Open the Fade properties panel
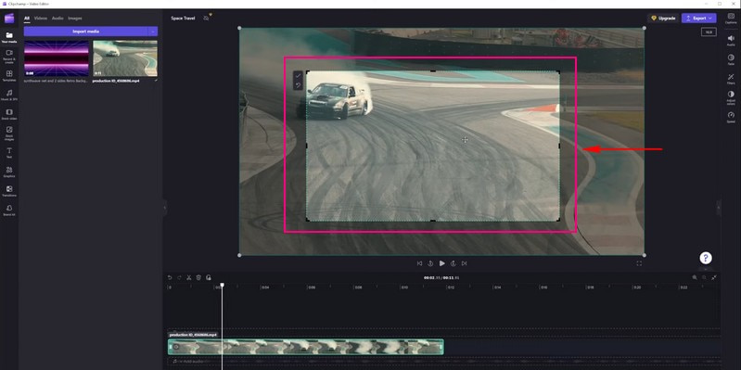This screenshot has height=370, width=741. (x=731, y=59)
